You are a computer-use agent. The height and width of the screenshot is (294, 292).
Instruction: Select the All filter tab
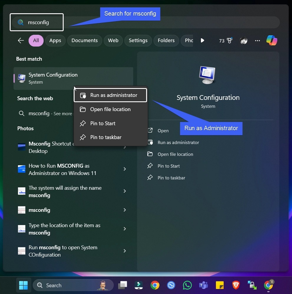[36, 40]
